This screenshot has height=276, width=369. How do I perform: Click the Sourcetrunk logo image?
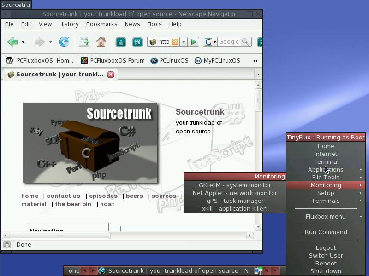point(90,143)
